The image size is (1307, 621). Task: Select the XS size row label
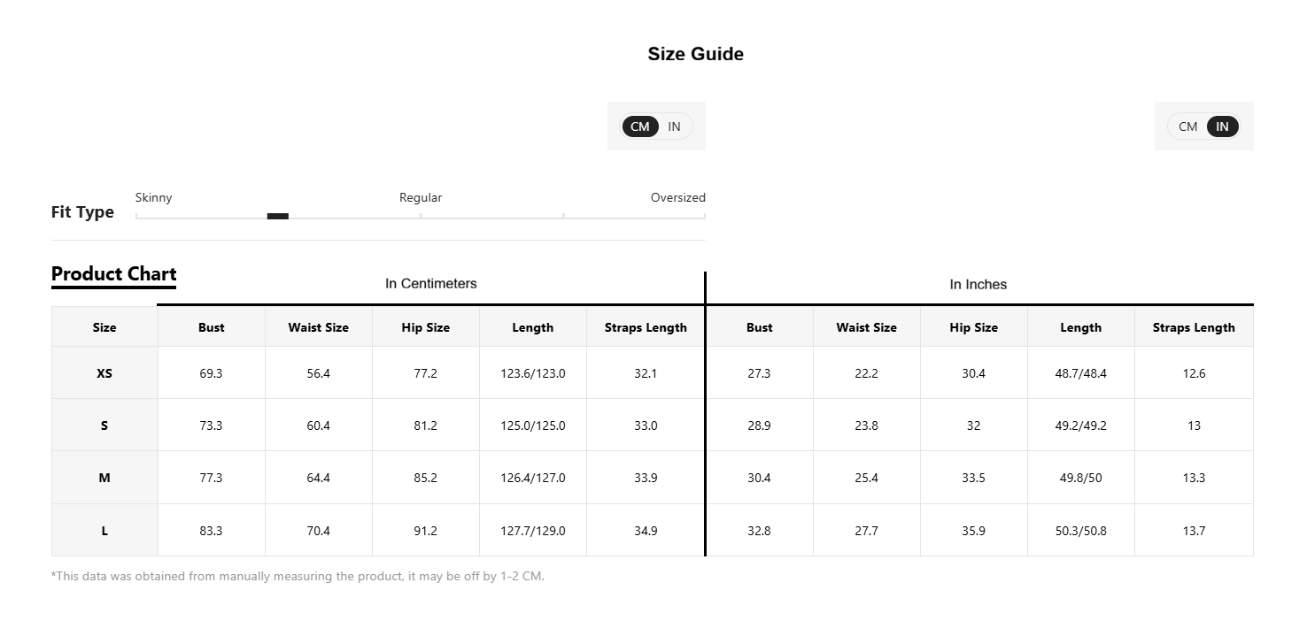(104, 373)
